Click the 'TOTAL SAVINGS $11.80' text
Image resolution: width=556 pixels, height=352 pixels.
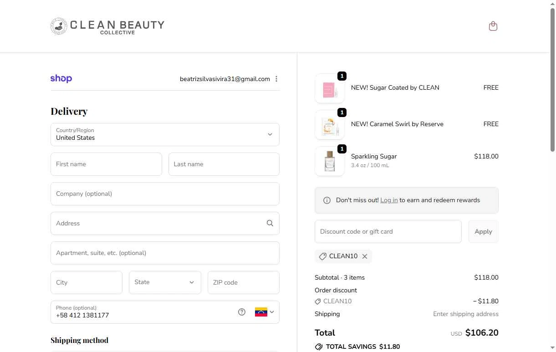pyautogui.click(x=363, y=347)
